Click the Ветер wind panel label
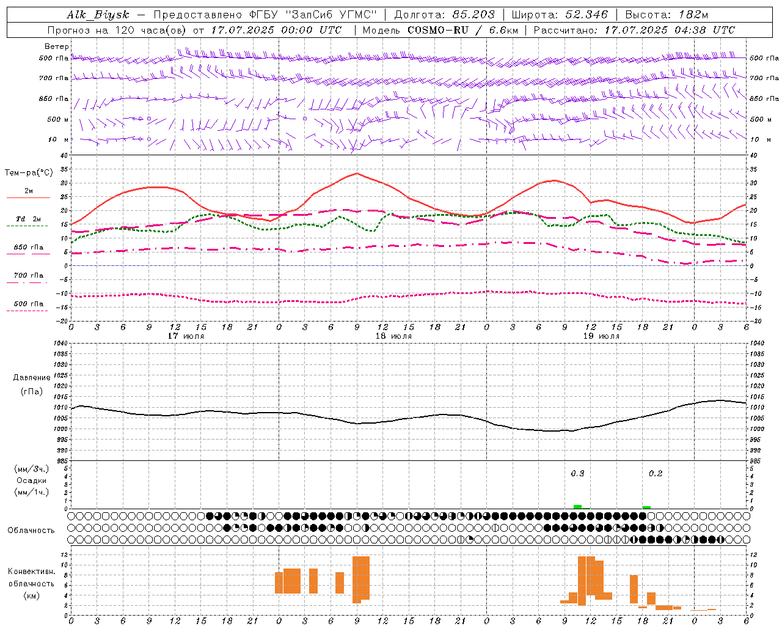 point(57,46)
